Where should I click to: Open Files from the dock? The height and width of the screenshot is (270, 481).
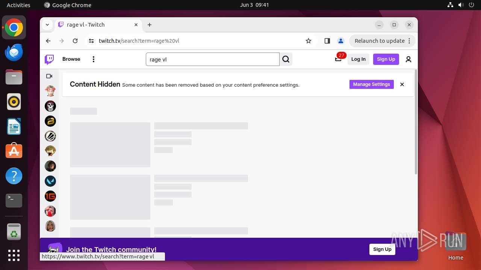tap(14, 77)
